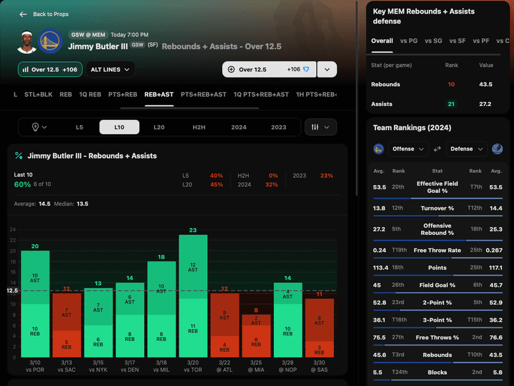Image resolution: width=514 pixels, height=386 pixels.
Task: Click the 60% Last 10 hit rate
Action: (x=22, y=185)
